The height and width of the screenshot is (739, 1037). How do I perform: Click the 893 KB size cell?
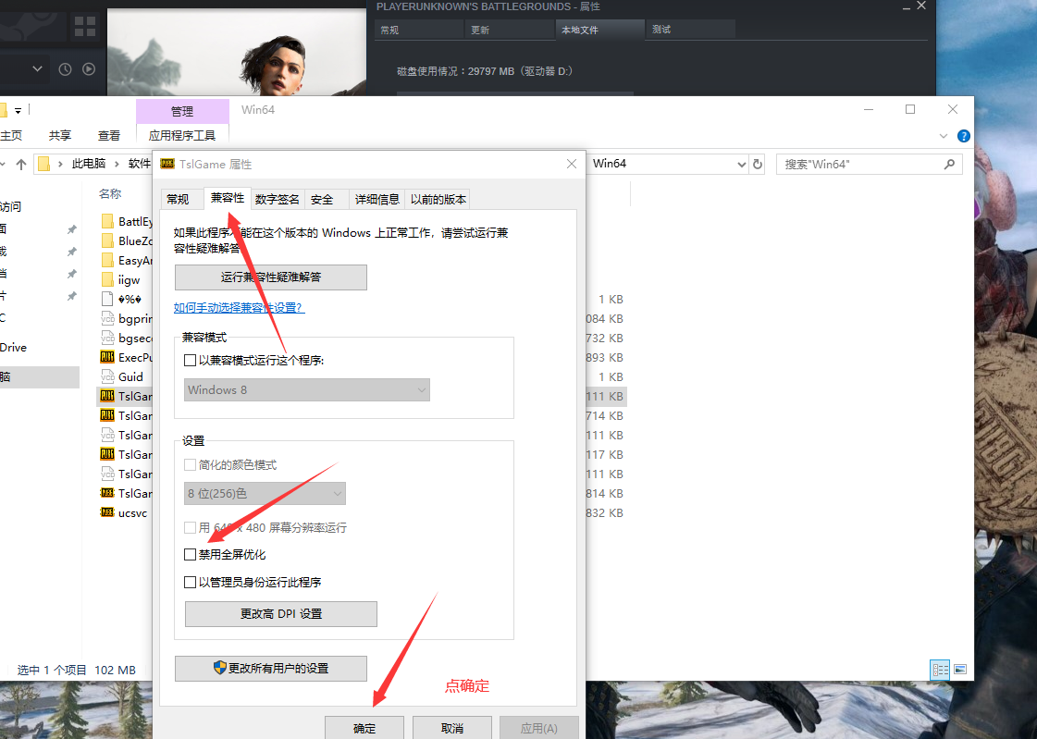pos(604,358)
